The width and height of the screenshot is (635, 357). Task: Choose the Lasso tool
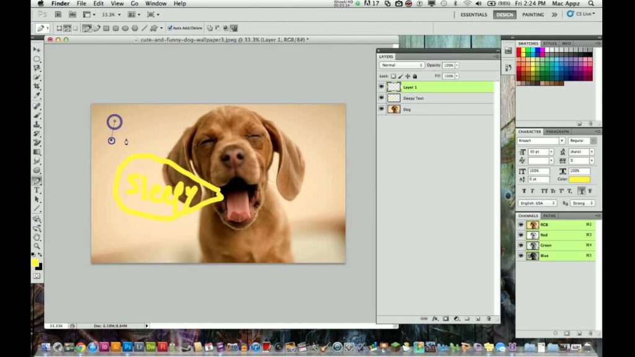tap(37, 68)
